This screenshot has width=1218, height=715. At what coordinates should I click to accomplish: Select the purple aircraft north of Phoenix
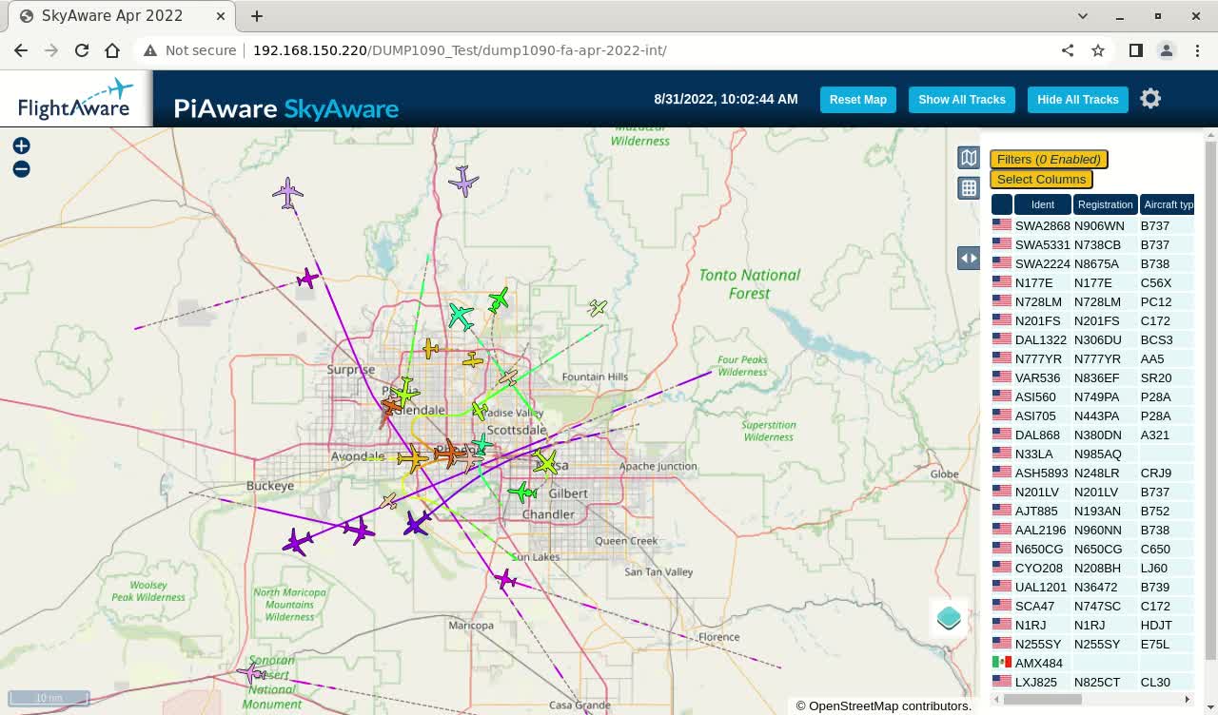463,180
